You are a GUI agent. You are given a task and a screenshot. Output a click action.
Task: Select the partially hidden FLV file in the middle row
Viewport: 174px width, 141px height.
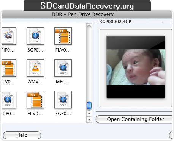[9, 68]
